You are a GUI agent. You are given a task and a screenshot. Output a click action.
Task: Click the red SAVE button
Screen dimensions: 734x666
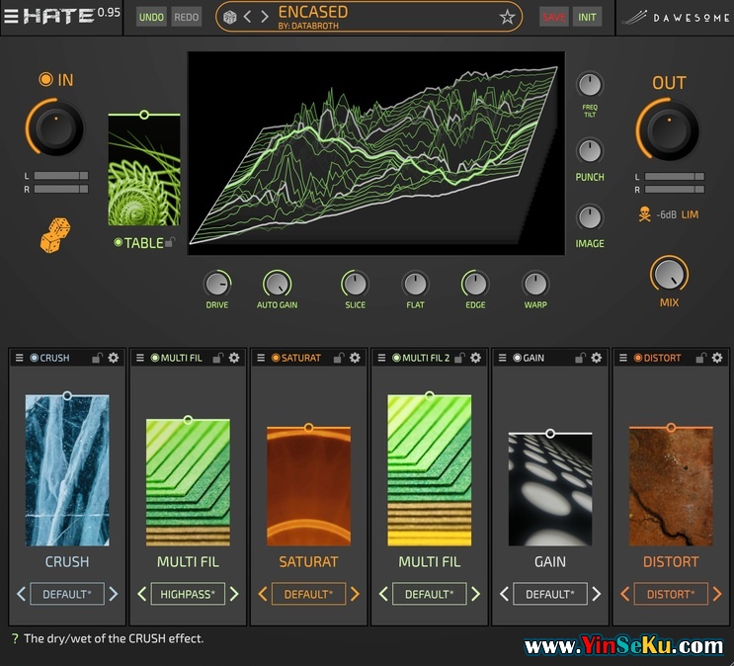[x=554, y=17]
